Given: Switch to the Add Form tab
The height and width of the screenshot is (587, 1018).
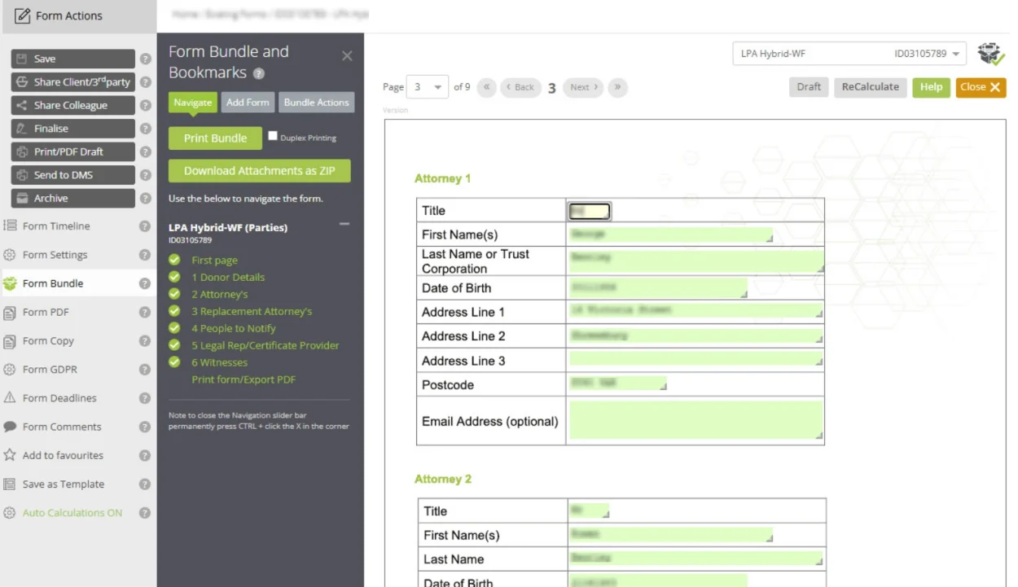Looking at the screenshot, I should click(247, 102).
